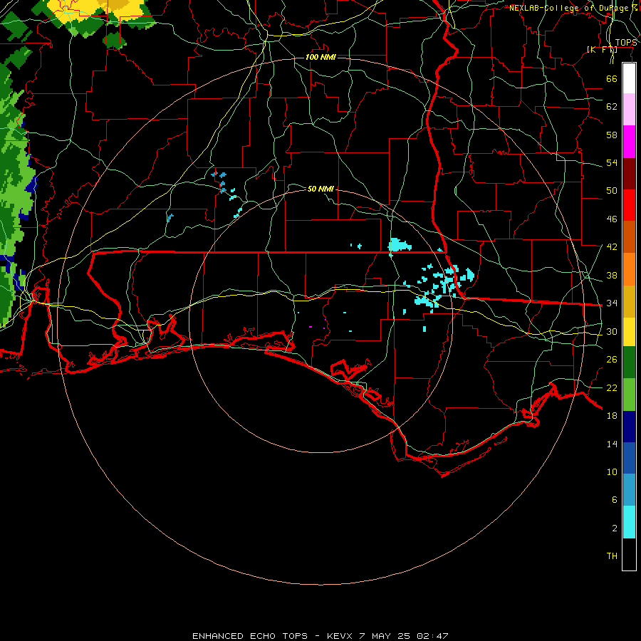Click the "2" legend value

pyautogui.click(x=615, y=528)
